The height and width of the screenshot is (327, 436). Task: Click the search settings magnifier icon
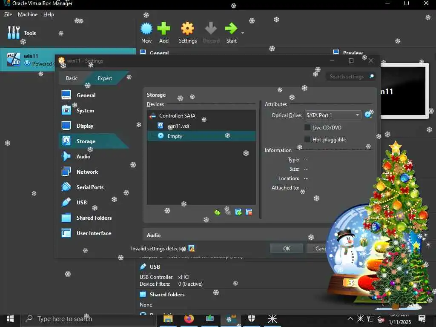[x=372, y=76]
